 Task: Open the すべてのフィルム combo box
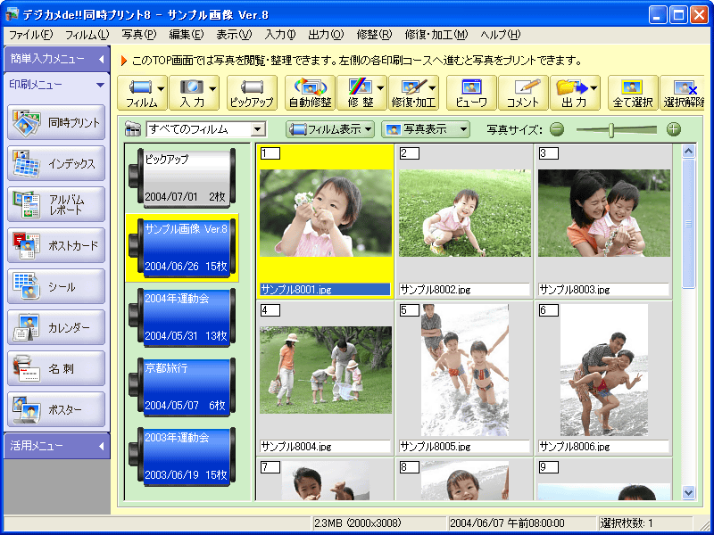206,129
